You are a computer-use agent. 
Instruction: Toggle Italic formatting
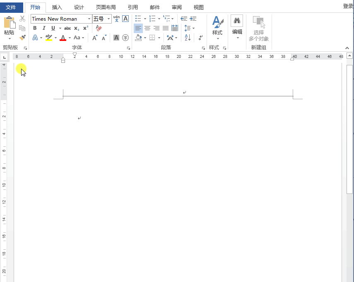(44, 28)
